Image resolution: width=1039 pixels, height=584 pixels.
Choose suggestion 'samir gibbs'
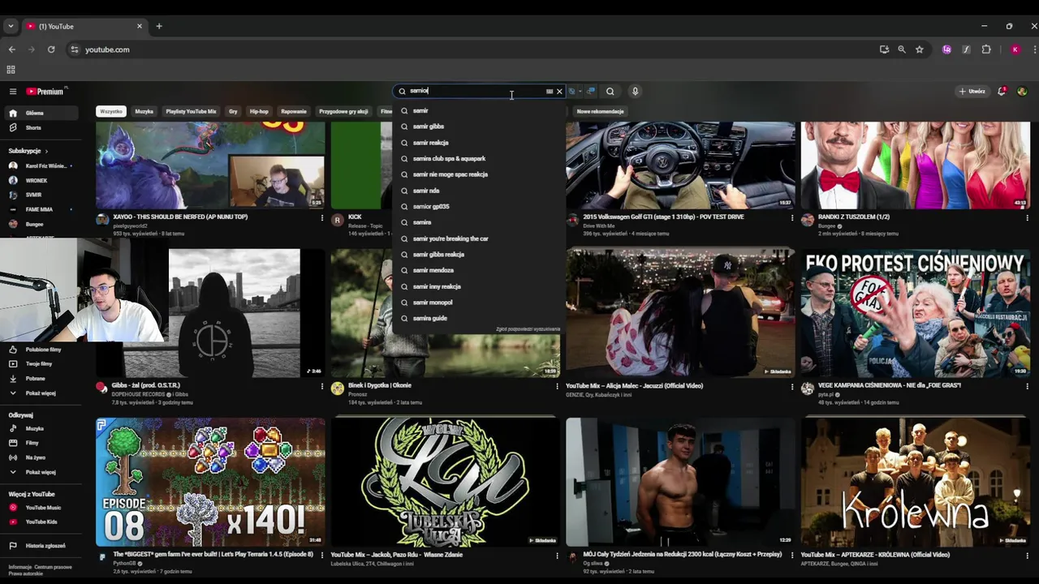click(x=479, y=127)
